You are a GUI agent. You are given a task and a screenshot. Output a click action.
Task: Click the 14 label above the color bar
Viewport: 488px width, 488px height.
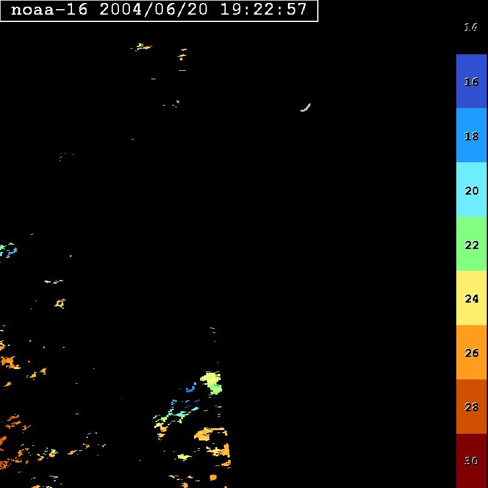470,27
